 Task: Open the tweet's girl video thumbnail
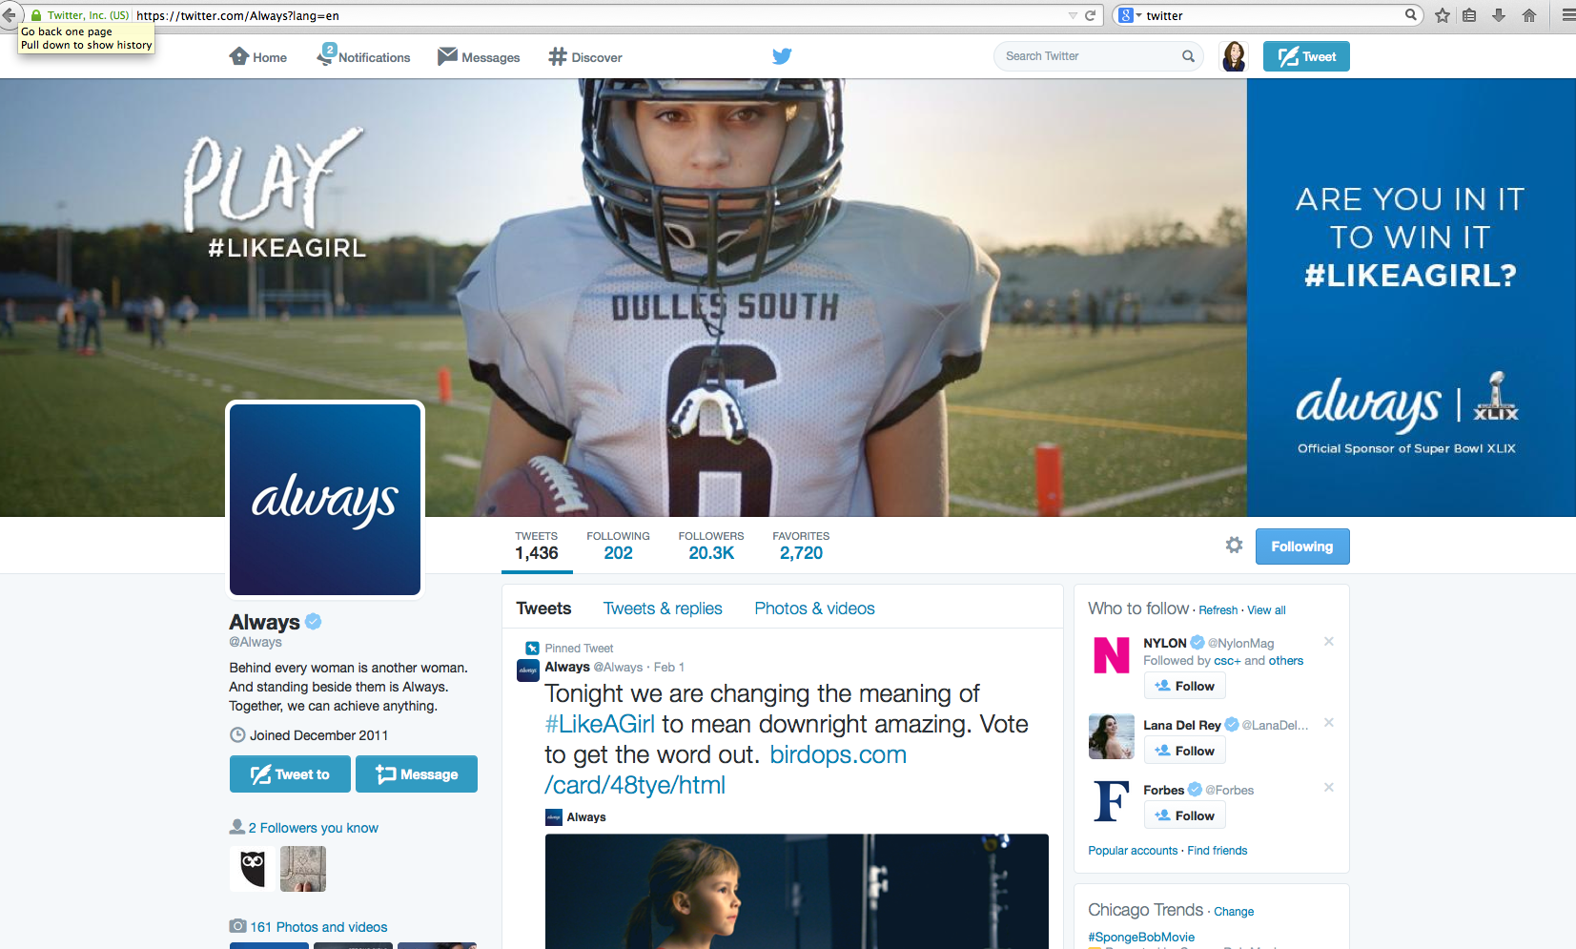[x=796, y=891]
